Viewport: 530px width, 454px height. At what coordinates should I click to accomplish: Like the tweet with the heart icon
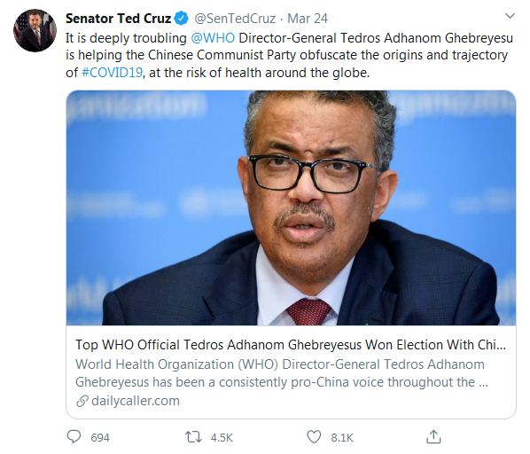tap(314, 437)
